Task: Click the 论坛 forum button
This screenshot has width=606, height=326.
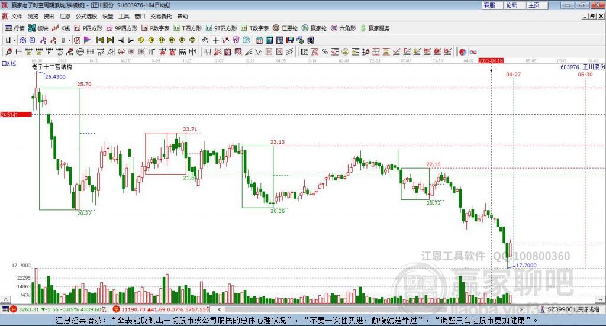Action: 515,5
